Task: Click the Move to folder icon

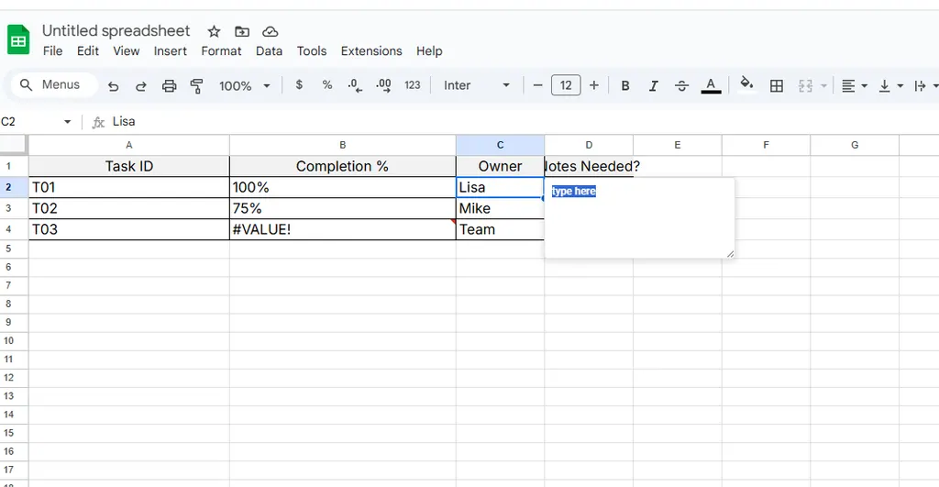Action: point(242,31)
